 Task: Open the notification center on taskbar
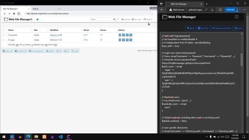[x=244, y=136]
